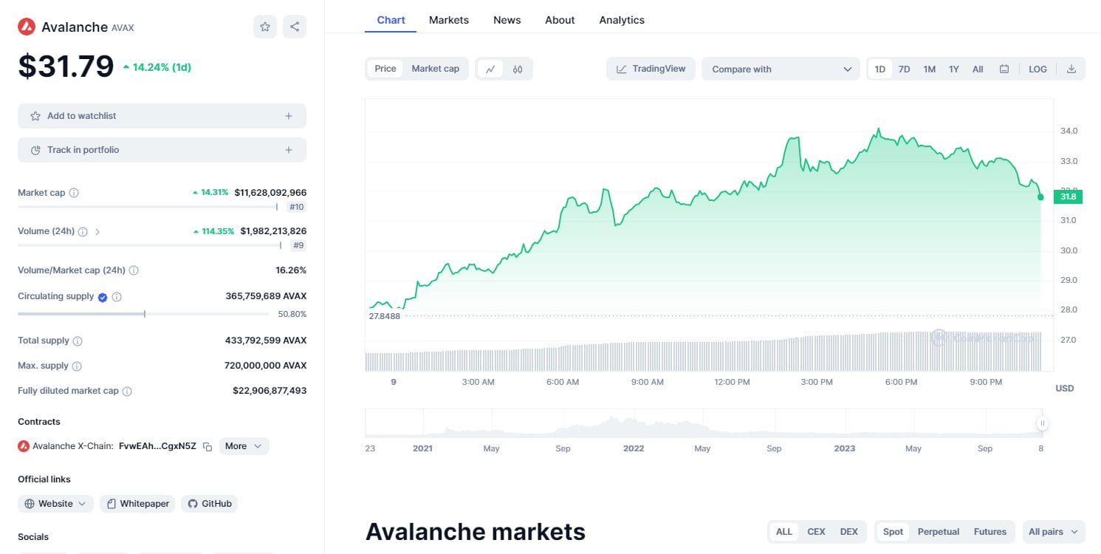1101x554 pixels.
Task: Click market cap rank #10 badge
Action: click(296, 208)
